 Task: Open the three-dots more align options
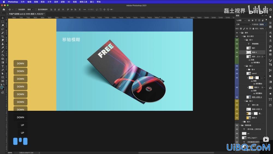85,9
